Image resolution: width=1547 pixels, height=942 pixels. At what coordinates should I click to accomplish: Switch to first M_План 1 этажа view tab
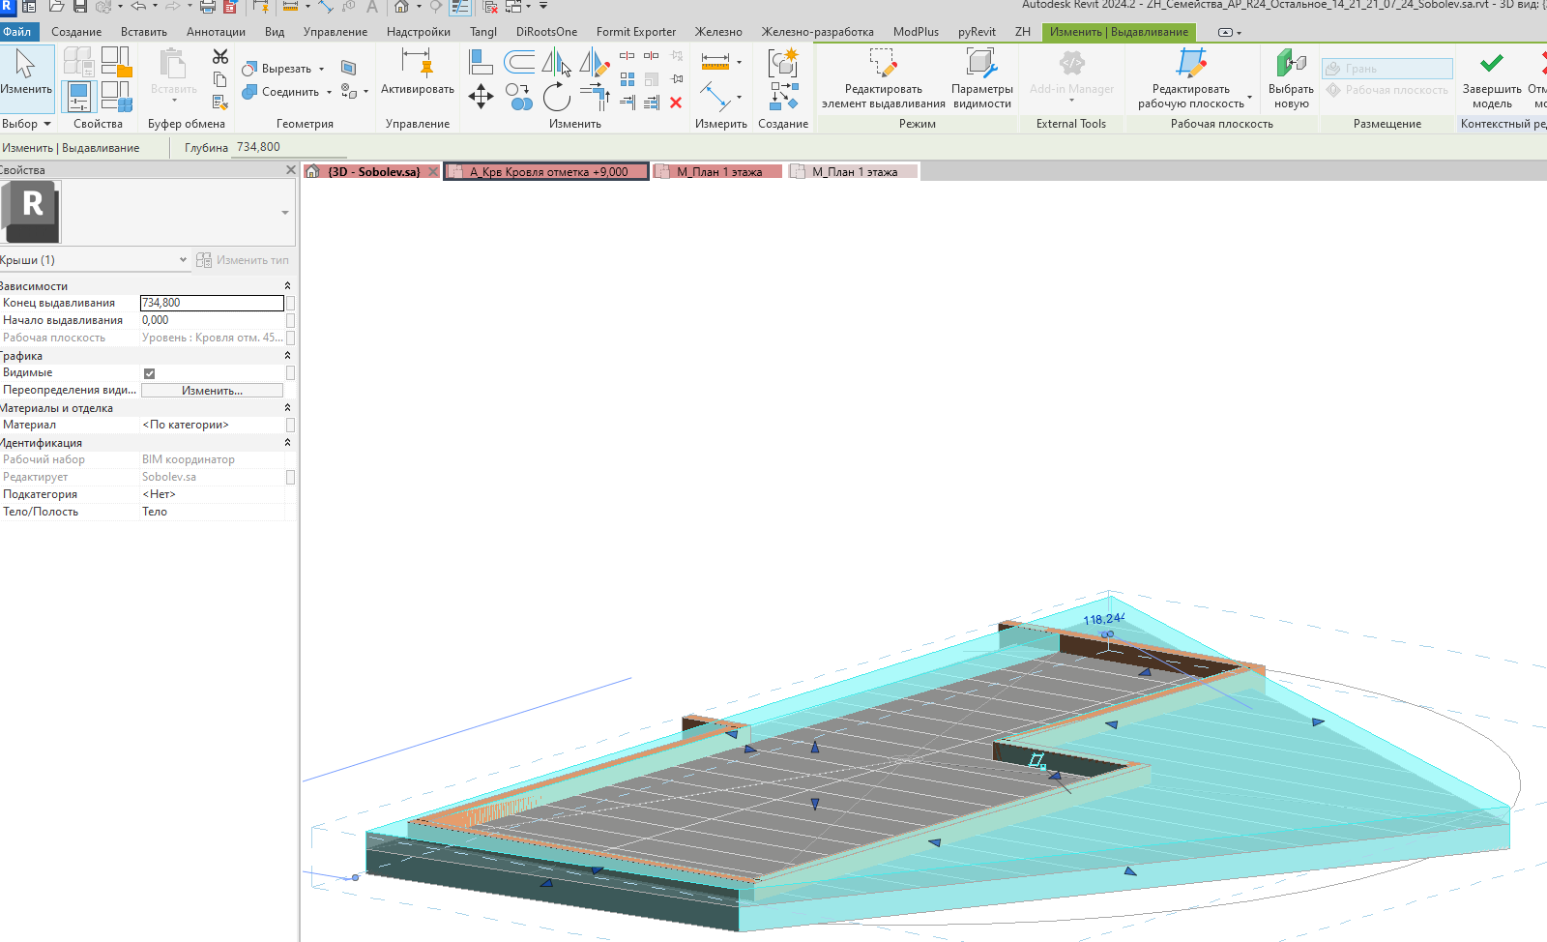pos(717,172)
